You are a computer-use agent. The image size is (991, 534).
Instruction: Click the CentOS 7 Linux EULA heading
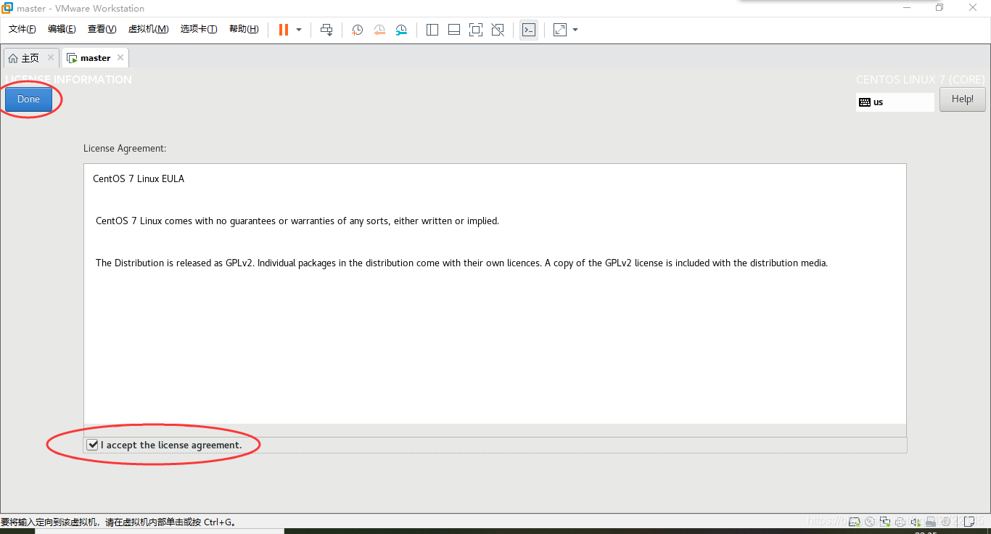click(139, 178)
